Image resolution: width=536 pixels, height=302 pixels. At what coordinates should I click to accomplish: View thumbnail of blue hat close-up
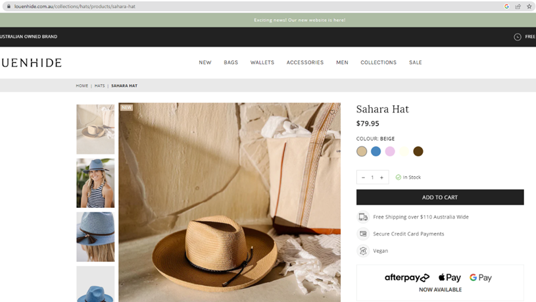[x=95, y=237]
